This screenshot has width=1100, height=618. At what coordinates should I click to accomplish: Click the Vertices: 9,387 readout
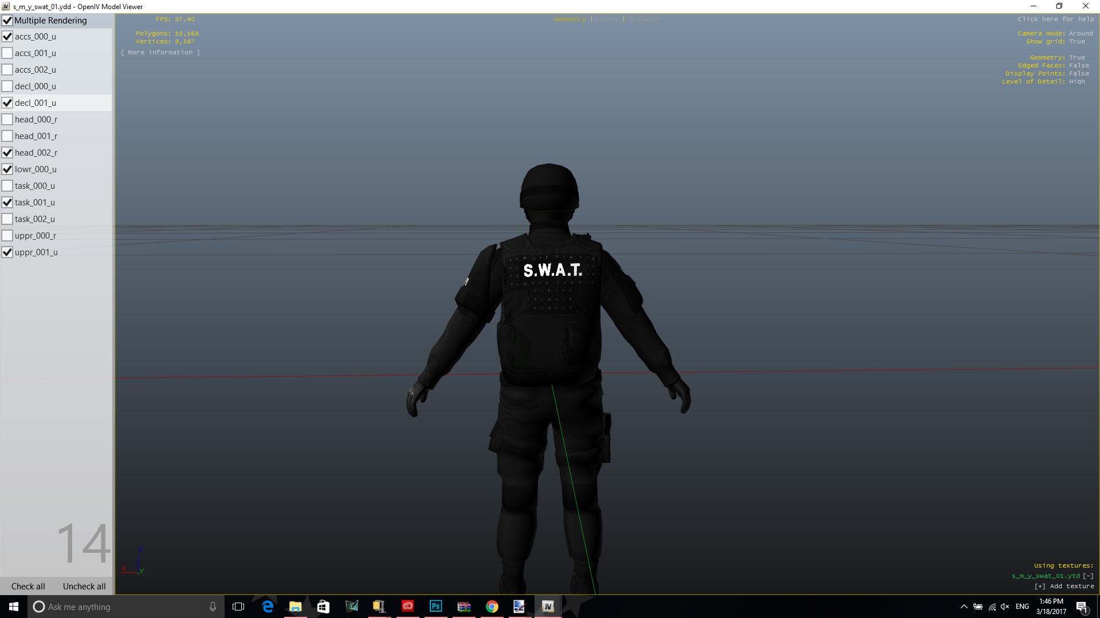click(165, 42)
